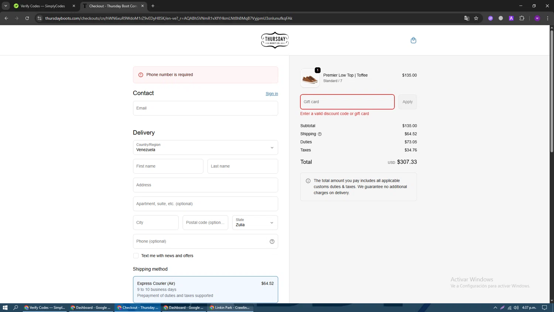The image size is (554, 312).
Task: Click the translate page icon
Action: (x=466, y=18)
